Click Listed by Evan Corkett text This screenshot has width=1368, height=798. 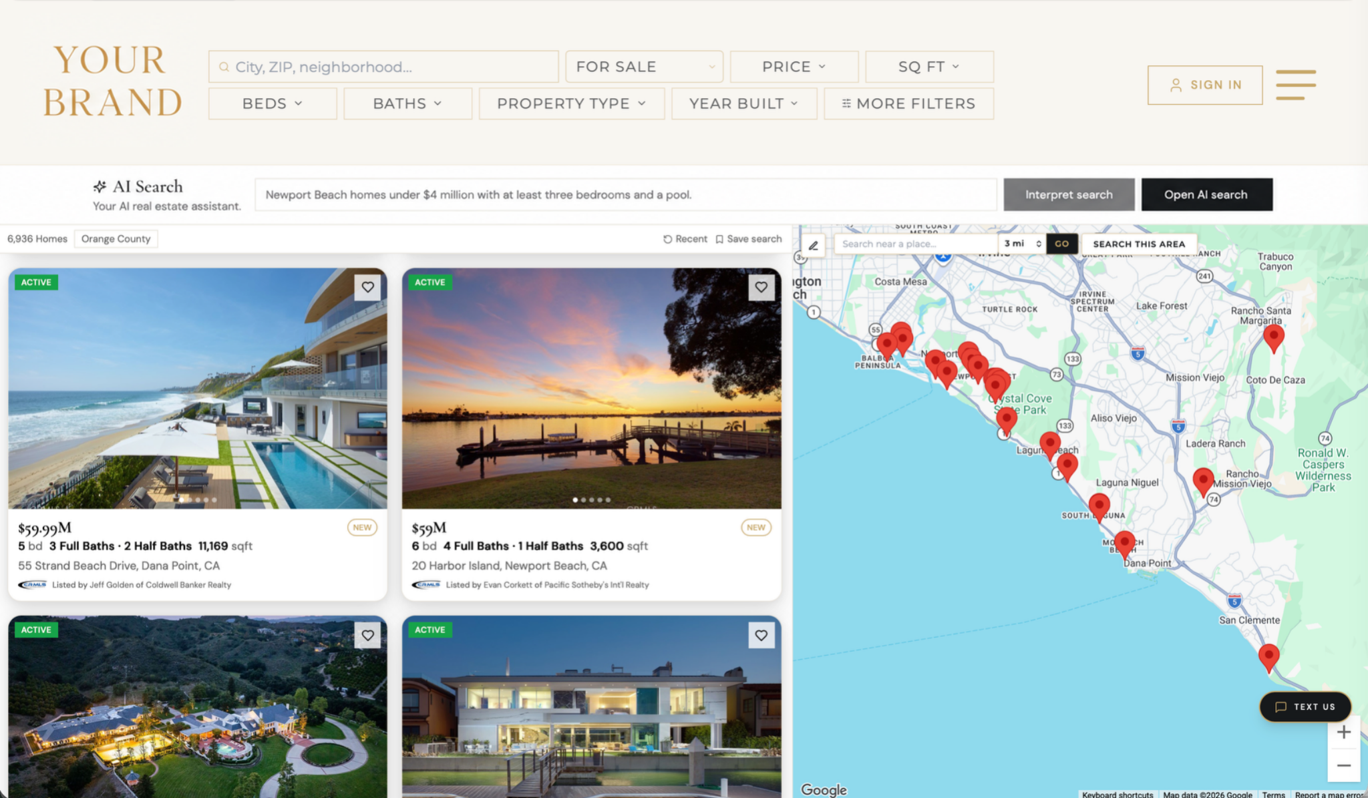tap(547, 585)
